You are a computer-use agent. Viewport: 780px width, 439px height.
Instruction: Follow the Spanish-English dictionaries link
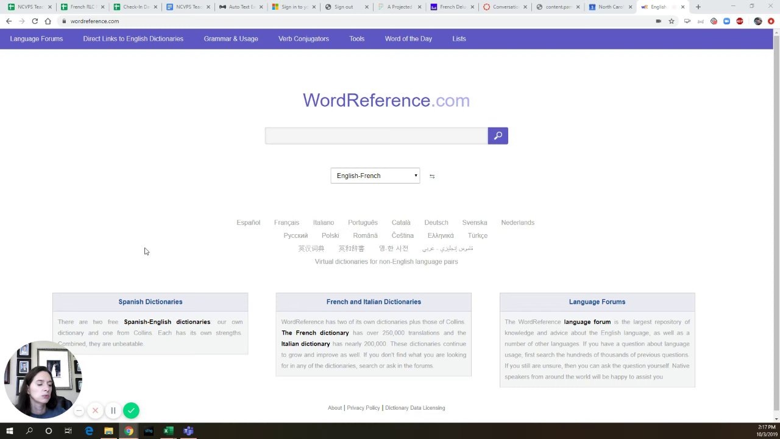point(167,322)
